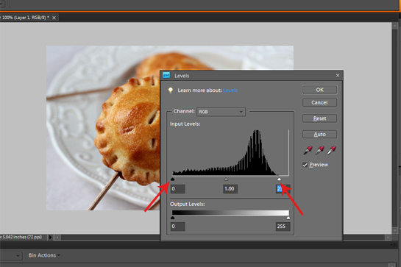The width and height of the screenshot is (401, 267).
Task: Click the midtone 1.00 input field
Action: [x=230, y=189]
